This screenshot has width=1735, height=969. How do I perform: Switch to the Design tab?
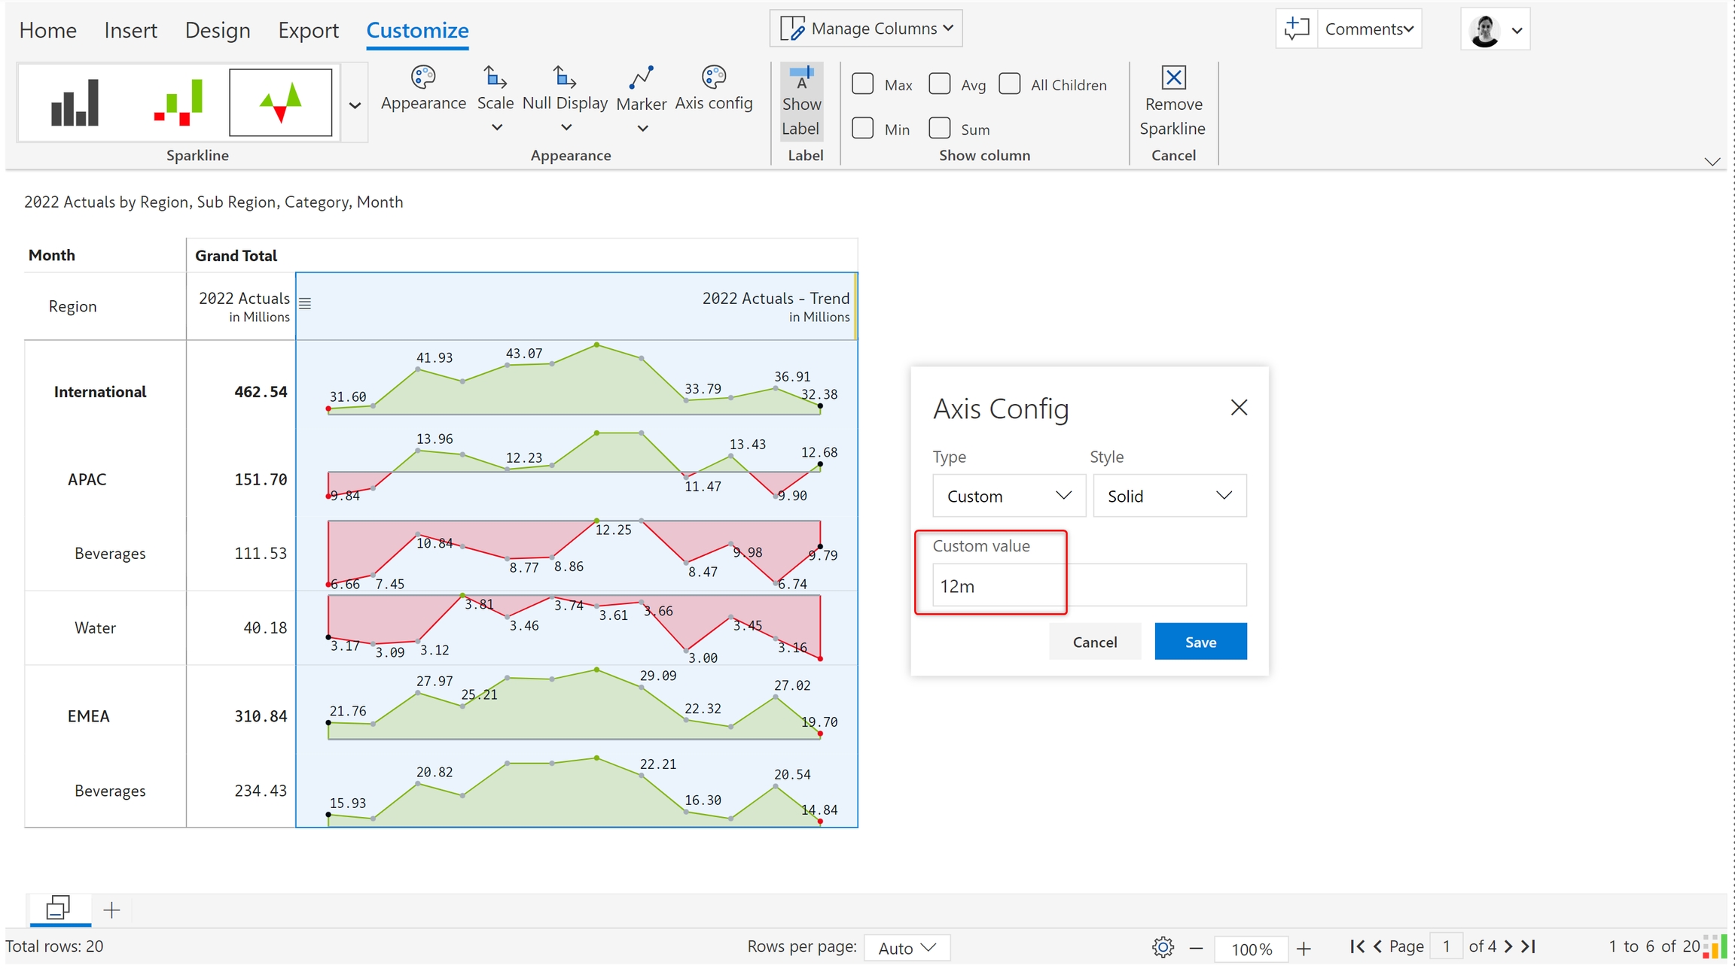pos(218,30)
